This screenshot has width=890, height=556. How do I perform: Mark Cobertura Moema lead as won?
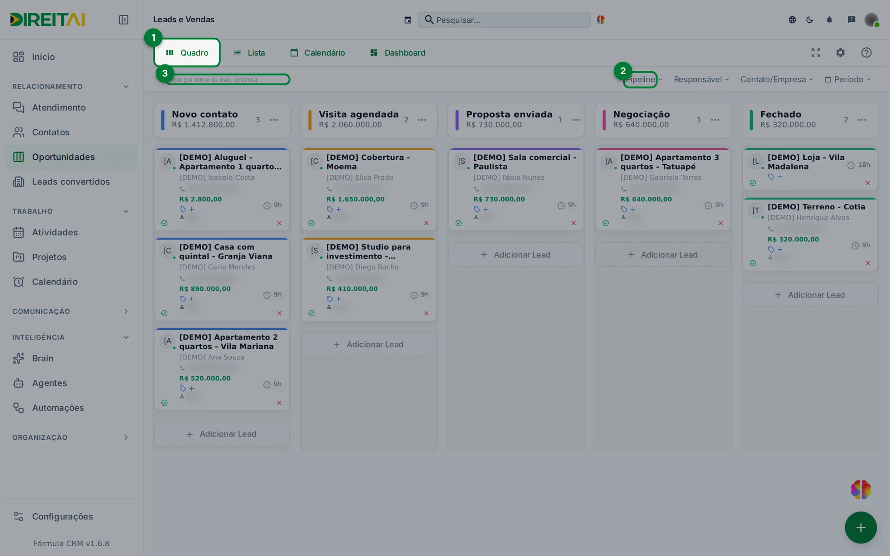311,223
